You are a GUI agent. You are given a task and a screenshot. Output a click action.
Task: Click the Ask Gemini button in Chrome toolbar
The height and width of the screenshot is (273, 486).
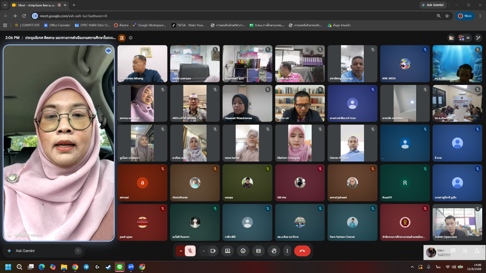[x=433, y=5]
